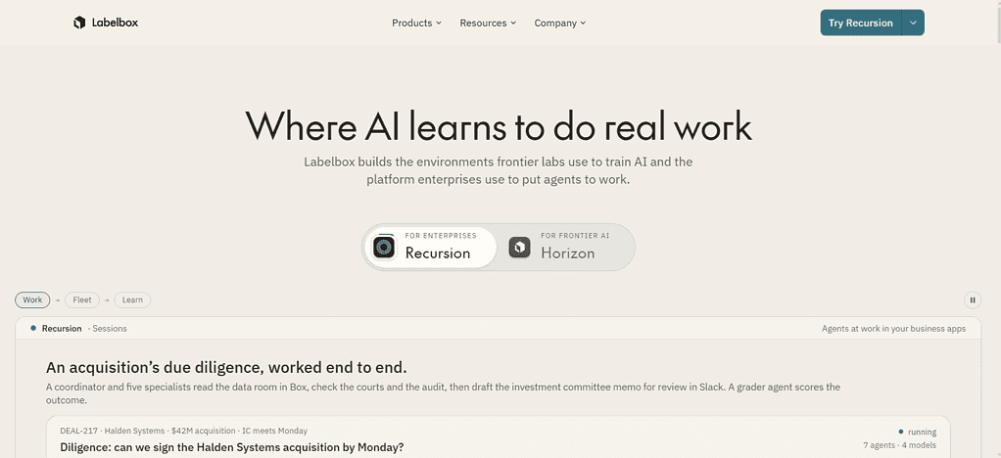
Task: Click the main headline 'Where AI learns to do real work'
Action: (499, 125)
